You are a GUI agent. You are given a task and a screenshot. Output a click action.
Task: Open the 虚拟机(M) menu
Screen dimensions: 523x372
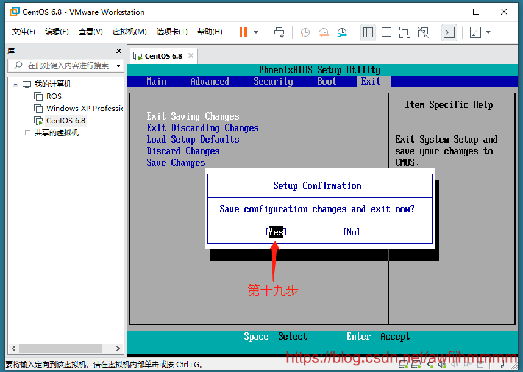coord(129,32)
